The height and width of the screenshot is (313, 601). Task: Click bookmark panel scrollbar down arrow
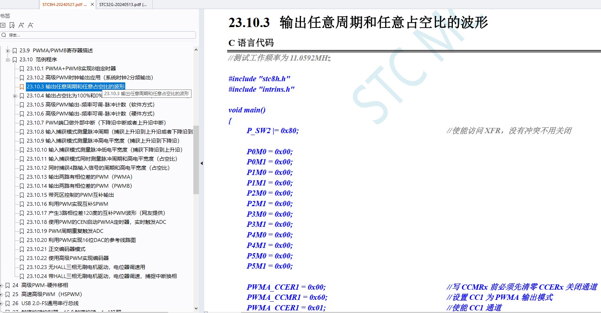click(x=196, y=308)
